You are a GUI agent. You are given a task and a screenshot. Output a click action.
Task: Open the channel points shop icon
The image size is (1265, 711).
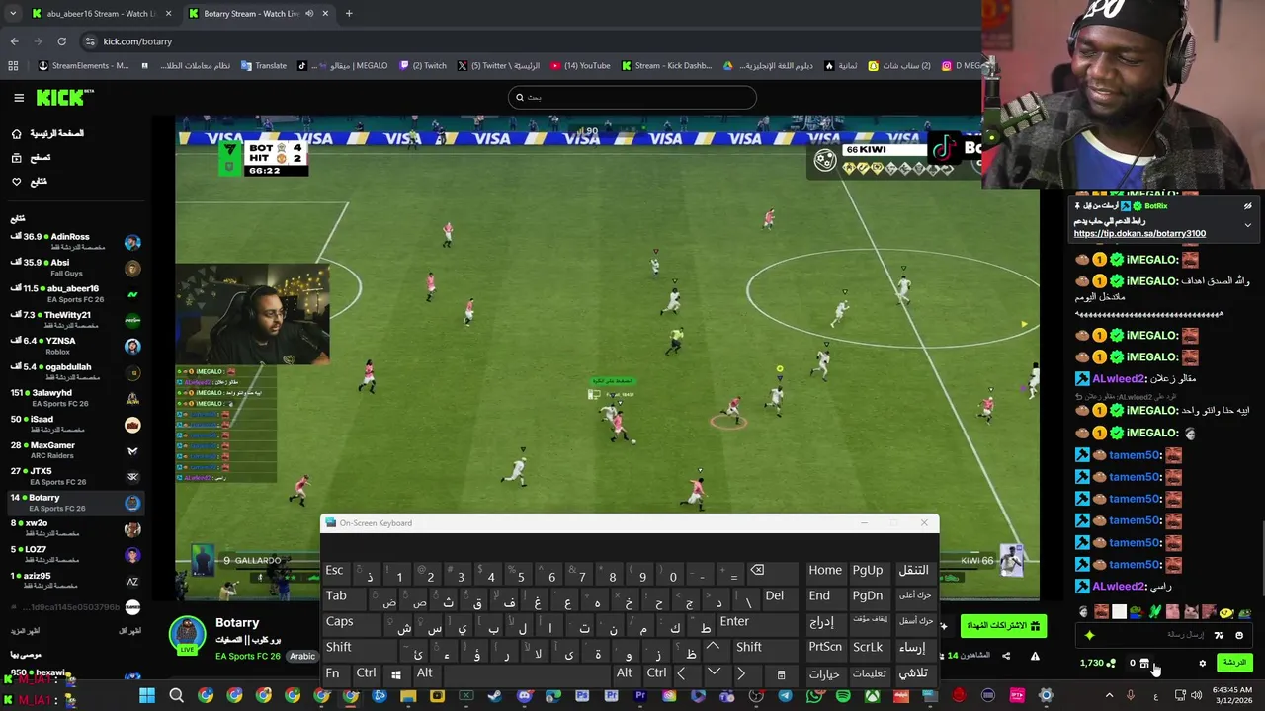point(1144,664)
